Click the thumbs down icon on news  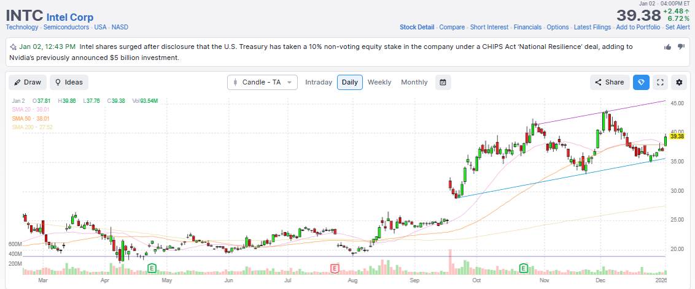pos(681,47)
